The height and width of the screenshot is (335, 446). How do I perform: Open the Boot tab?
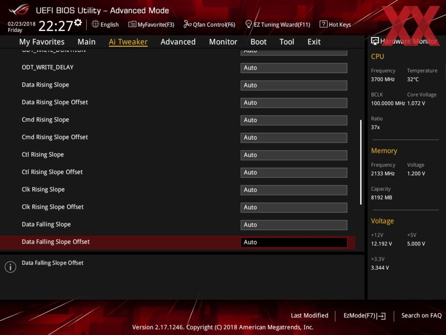click(x=258, y=42)
